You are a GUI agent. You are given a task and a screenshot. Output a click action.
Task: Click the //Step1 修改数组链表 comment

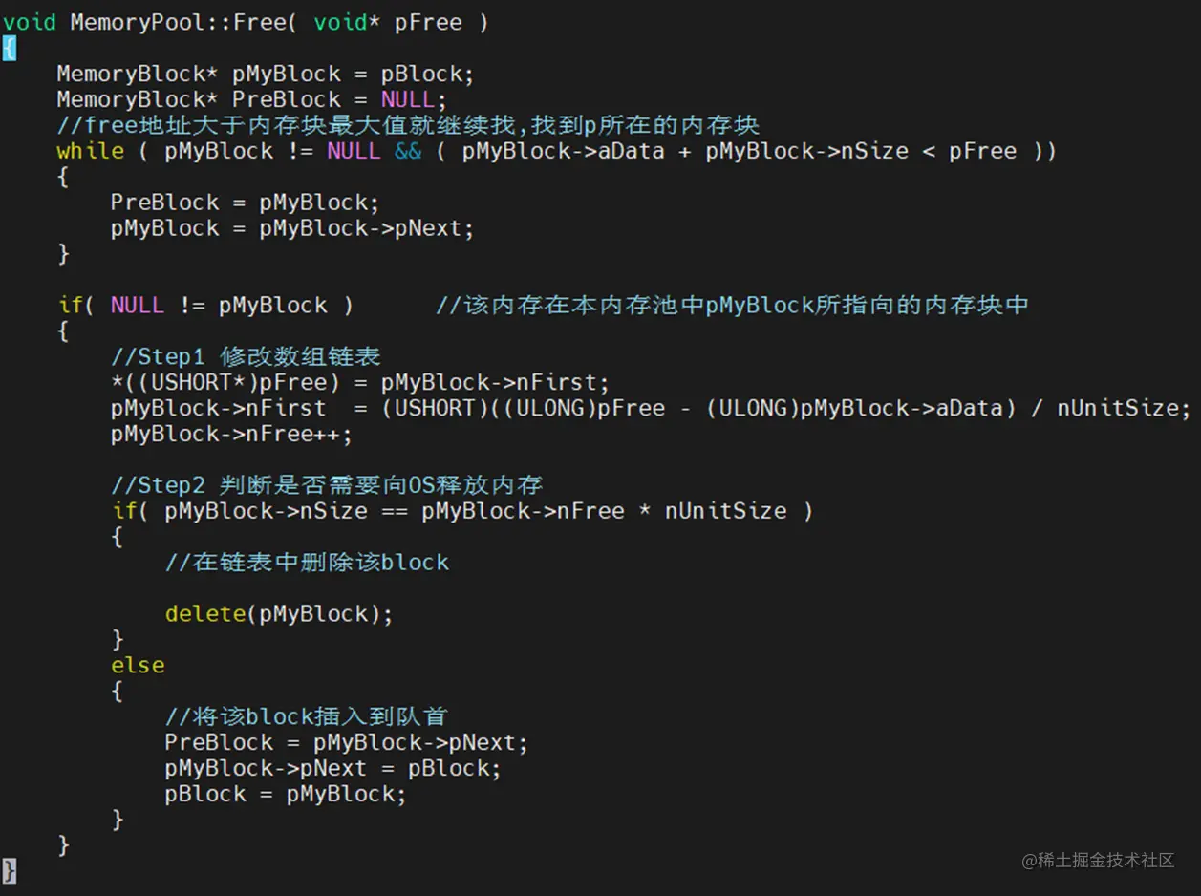click(246, 357)
